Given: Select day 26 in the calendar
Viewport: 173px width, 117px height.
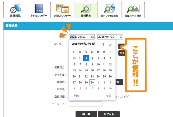Looking at the screenshot, I should point(110,76).
